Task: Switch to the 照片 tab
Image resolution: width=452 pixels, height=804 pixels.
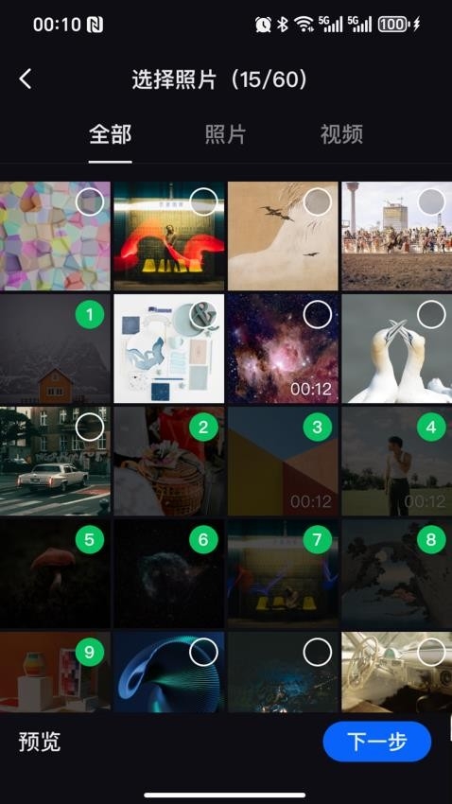Action: pos(225,134)
